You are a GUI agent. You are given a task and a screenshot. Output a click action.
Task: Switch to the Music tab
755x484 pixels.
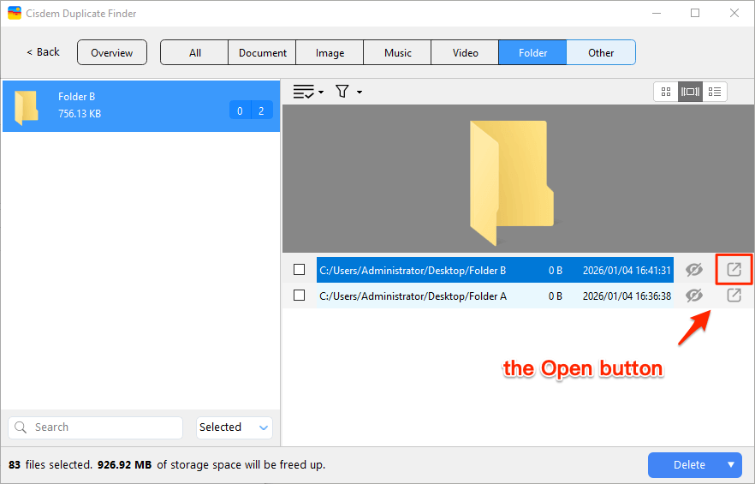coord(398,52)
